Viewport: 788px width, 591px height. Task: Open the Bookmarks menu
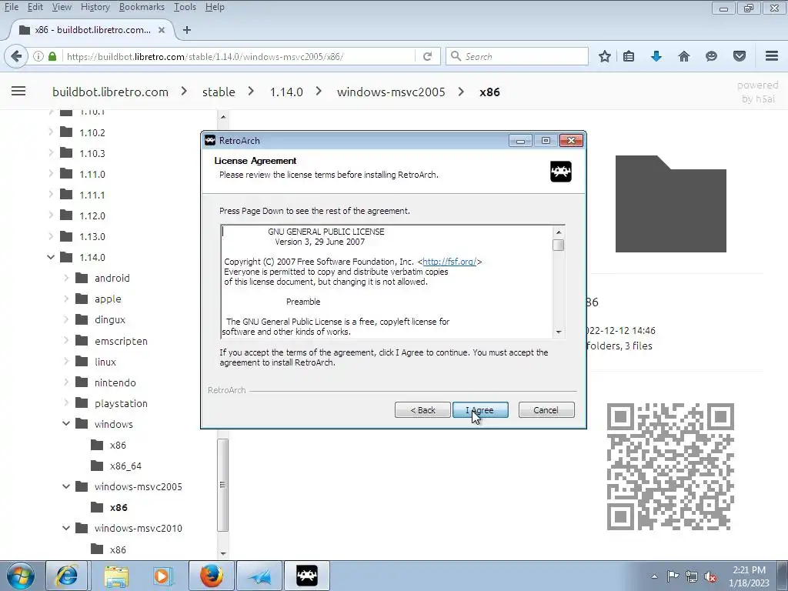[x=142, y=7]
